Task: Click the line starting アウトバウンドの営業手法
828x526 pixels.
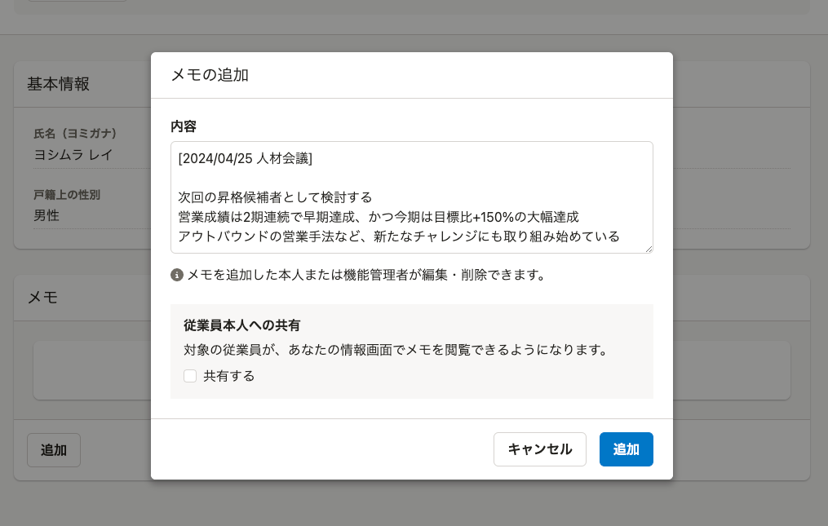Action: [x=399, y=236]
